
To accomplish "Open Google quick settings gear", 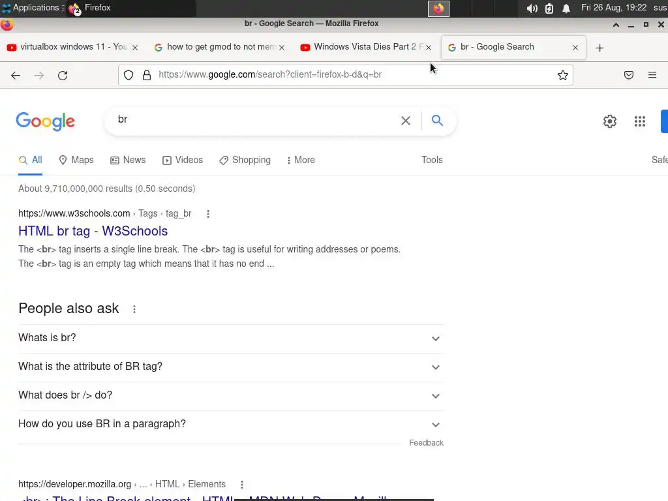I will (x=610, y=121).
